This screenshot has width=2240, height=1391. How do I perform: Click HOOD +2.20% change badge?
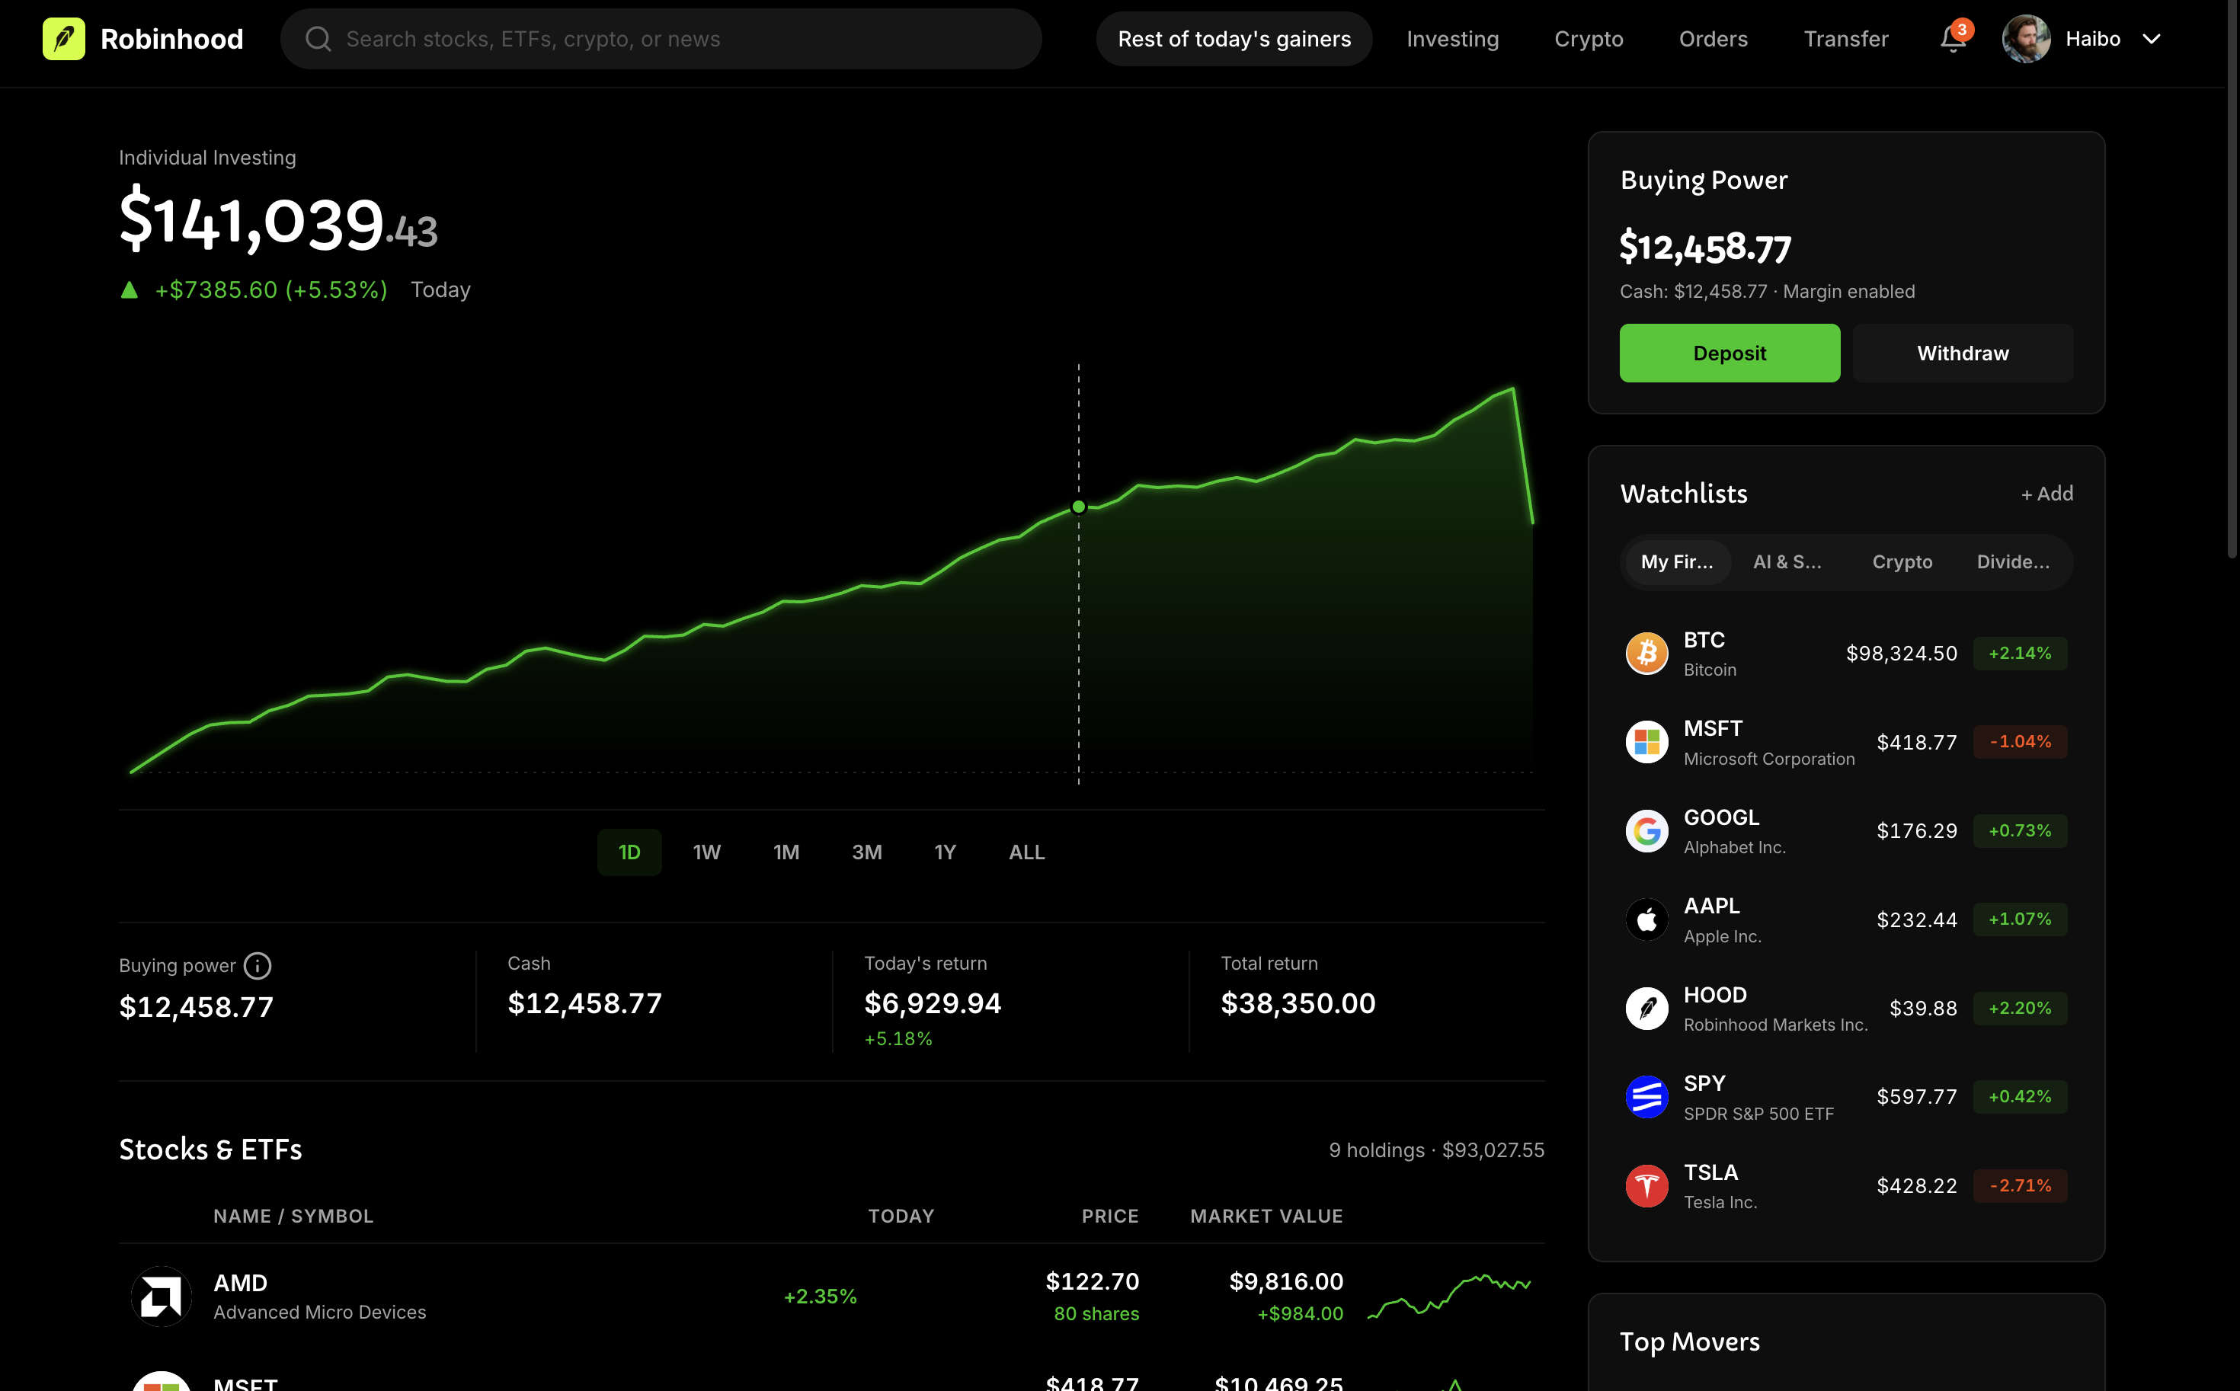2019,1009
